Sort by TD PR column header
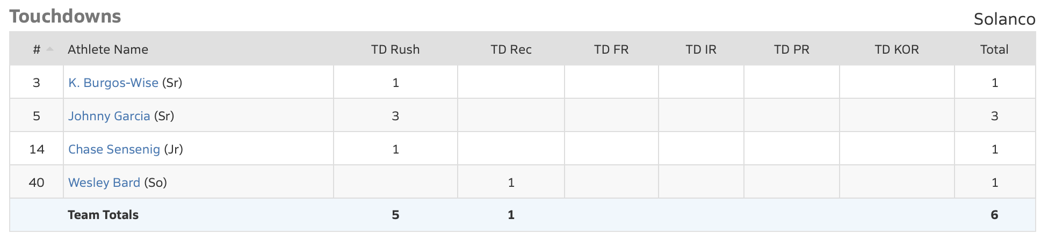Image resolution: width=1041 pixels, height=233 pixels. (791, 49)
